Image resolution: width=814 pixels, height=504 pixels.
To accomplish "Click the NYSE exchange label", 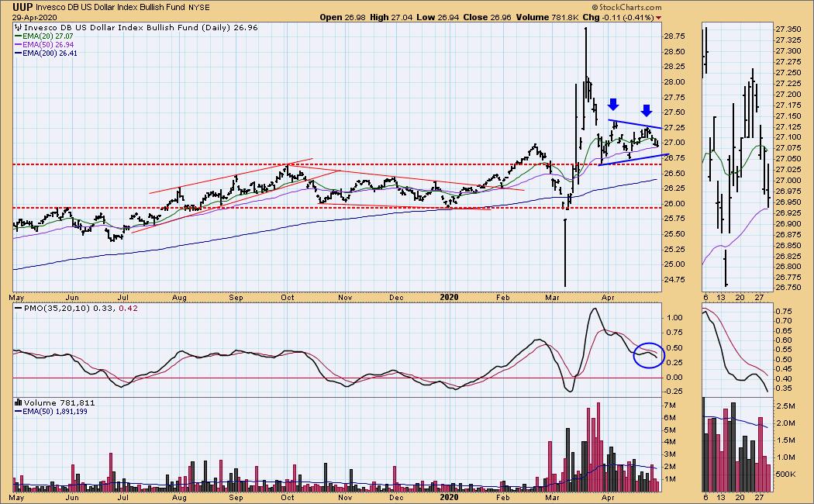I will coord(199,8).
